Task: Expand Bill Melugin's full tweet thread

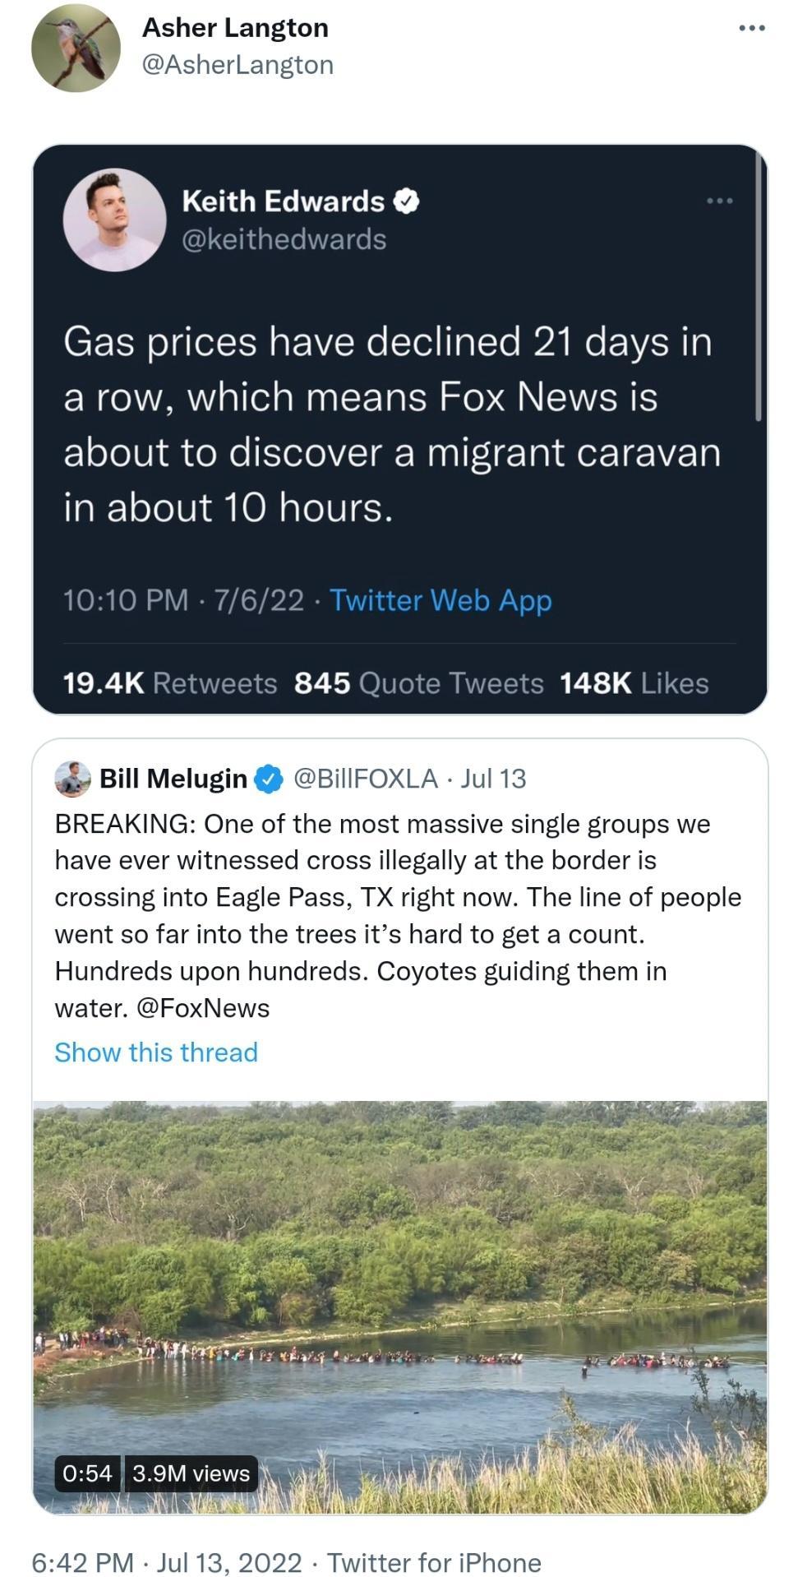Action: tap(155, 1052)
